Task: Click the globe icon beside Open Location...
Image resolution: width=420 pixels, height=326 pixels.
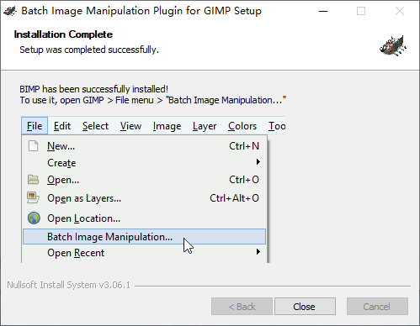Action: (x=34, y=218)
